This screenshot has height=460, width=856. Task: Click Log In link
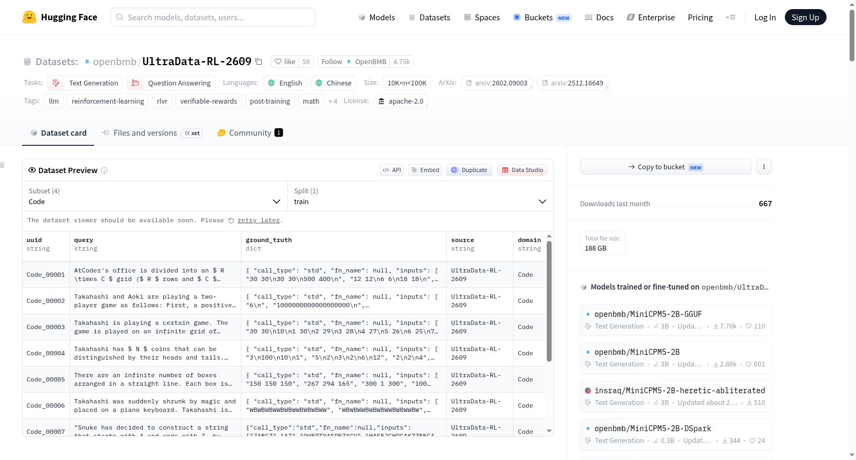tap(765, 17)
